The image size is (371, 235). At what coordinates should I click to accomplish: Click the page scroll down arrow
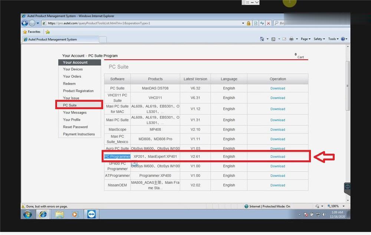(x=348, y=200)
